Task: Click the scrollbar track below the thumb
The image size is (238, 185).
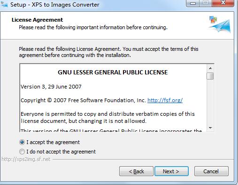Action: 210,102
